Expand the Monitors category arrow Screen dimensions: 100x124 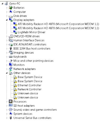(7, 65)
